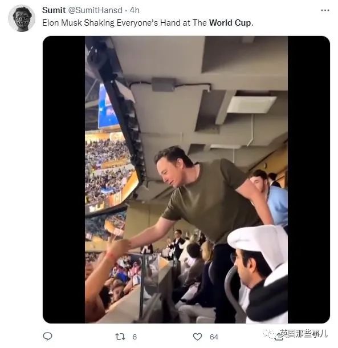Play the Elon Musk handshake video
Viewport: 338px width, 348px height.
coord(186,180)
